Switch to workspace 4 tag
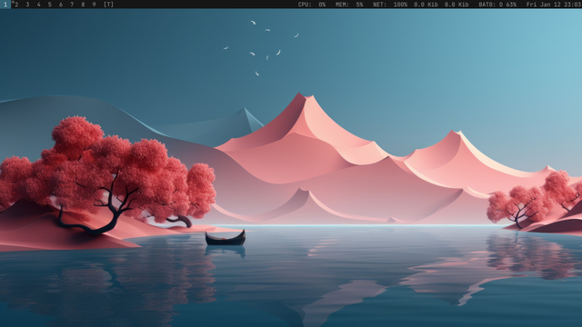Screen dimensions: 582x327 point(38,5)
